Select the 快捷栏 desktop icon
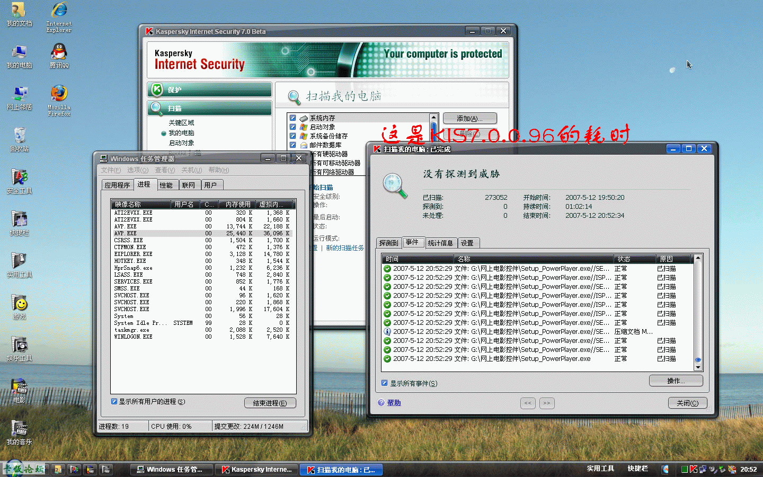This screenshot has height=477, width=763. pos(19,224)
